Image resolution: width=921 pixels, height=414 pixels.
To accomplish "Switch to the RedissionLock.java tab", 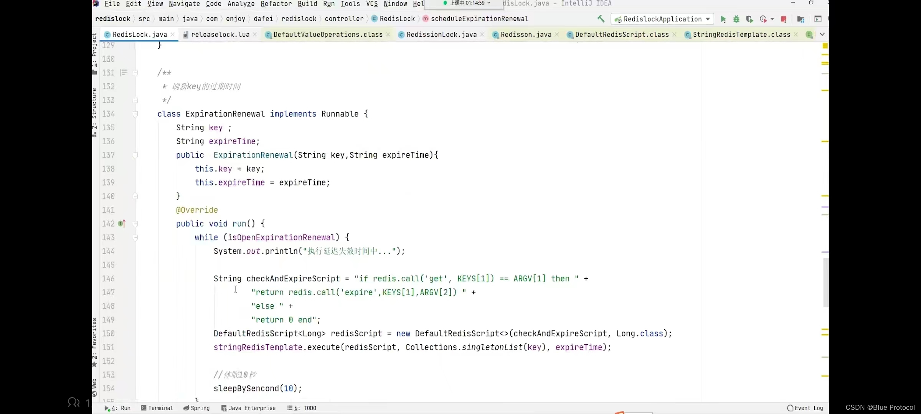I will [x=442, y=34].
